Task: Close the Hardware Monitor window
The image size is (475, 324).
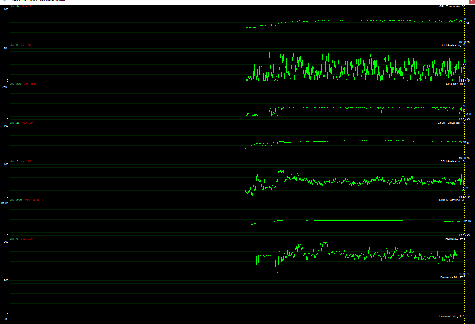Action: tap(472, 1)
